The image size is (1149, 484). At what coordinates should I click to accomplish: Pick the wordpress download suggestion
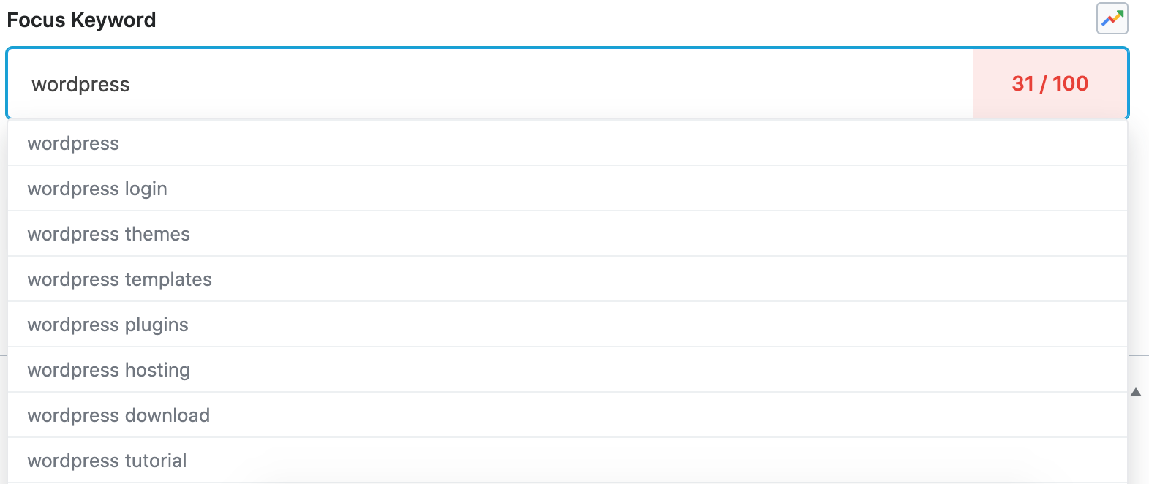pos(118,415)
